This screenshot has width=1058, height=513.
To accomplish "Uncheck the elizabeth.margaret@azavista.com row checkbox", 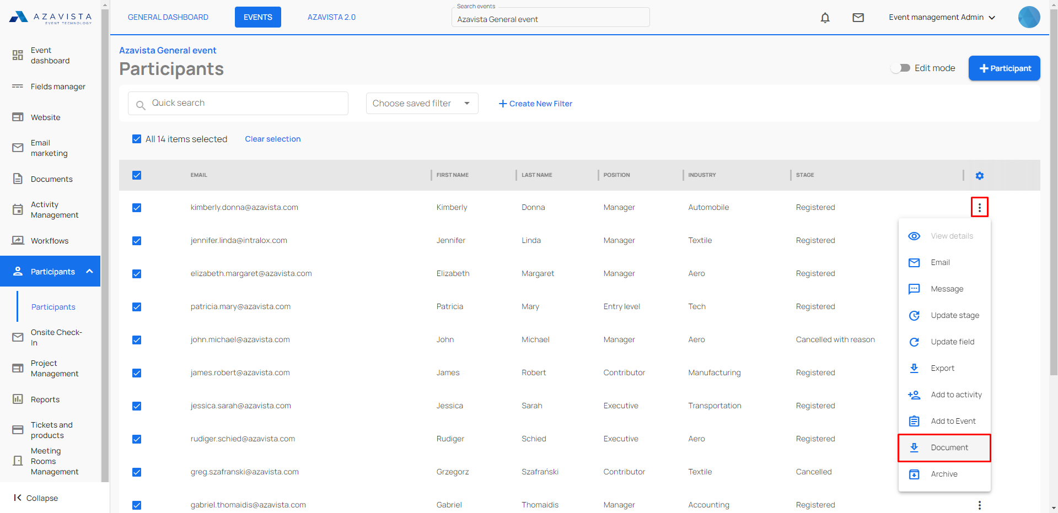I will [137, 274].
